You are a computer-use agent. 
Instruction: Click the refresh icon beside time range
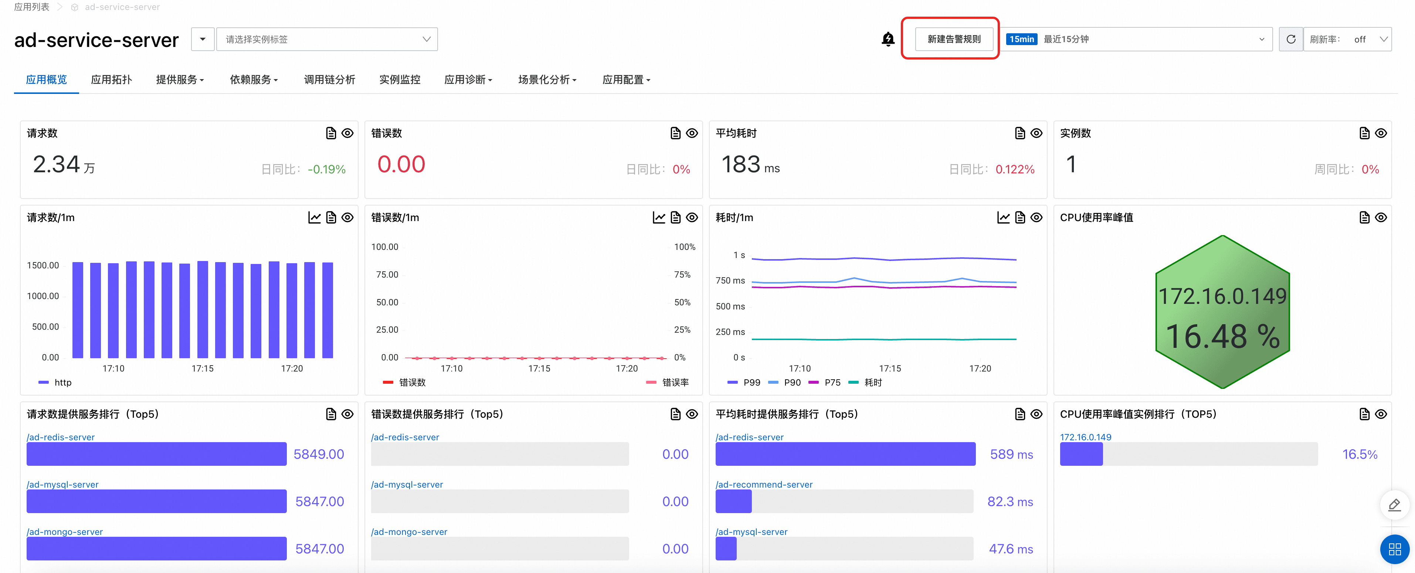(1290, 39)
